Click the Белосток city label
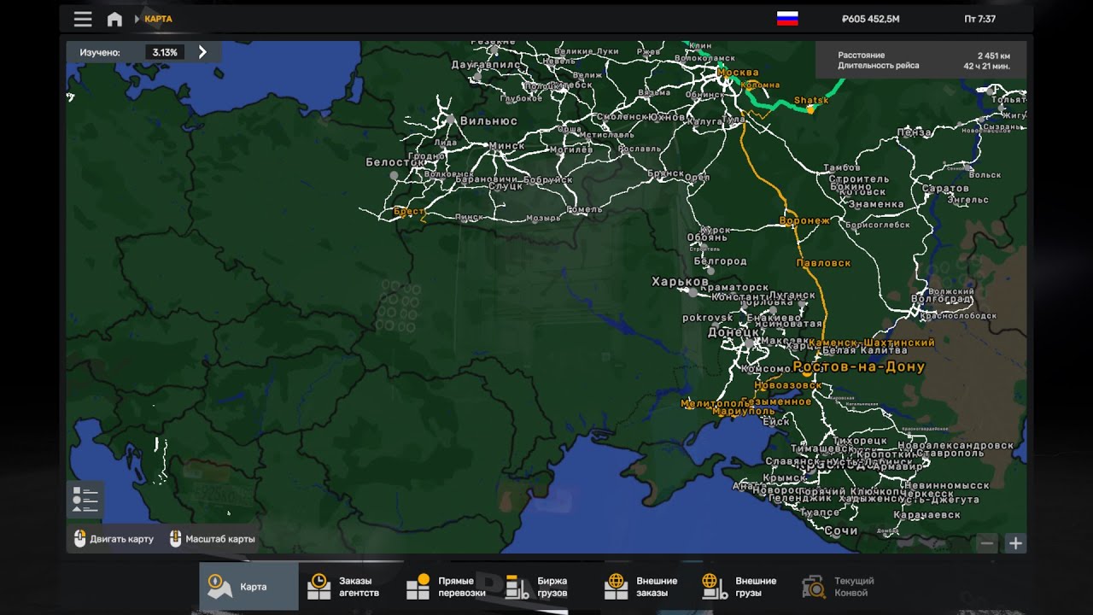Screen dimensions: 1093x615 [x=395, y=162]
